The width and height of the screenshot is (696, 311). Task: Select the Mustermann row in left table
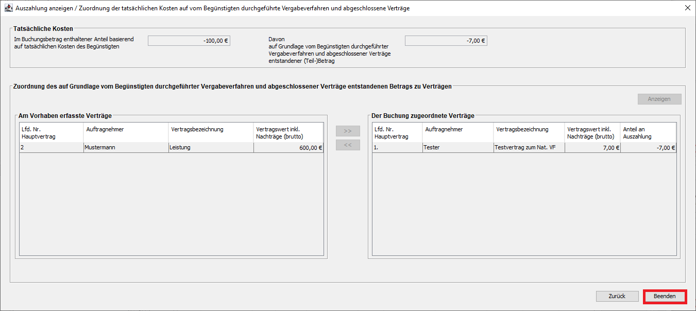pos(126,148)
